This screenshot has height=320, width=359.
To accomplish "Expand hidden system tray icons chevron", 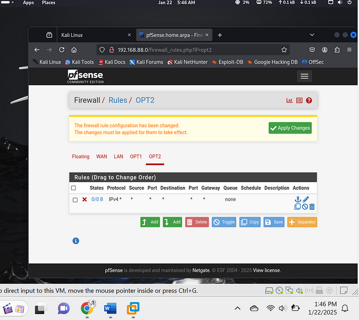I will click(238, 308).
